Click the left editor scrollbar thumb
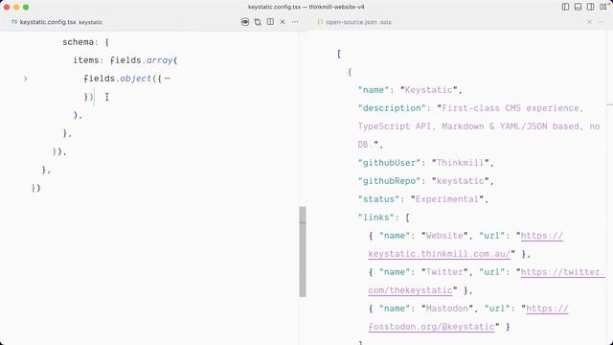 click(x=303, y=251)
